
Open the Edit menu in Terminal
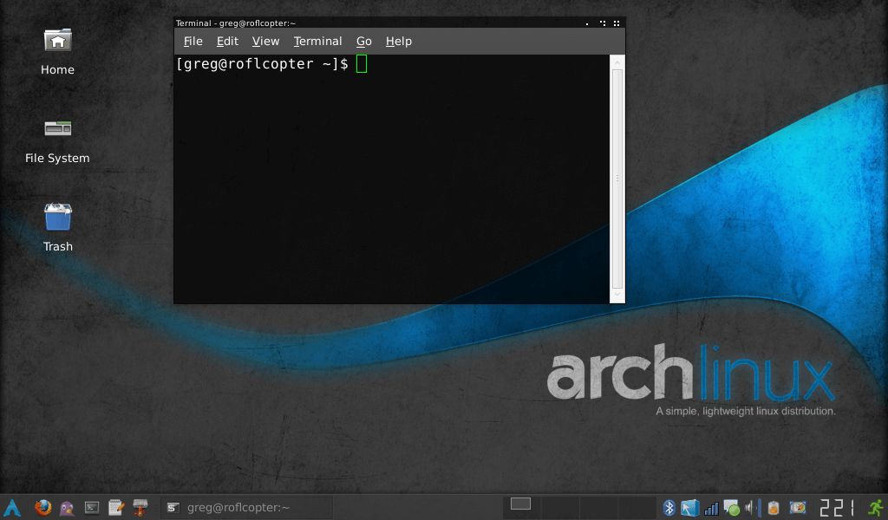pos(227,42)
